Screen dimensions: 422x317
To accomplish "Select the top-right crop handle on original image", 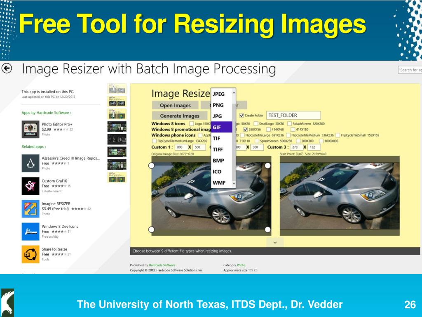I will pyautogui.click(x=267, y=166).
